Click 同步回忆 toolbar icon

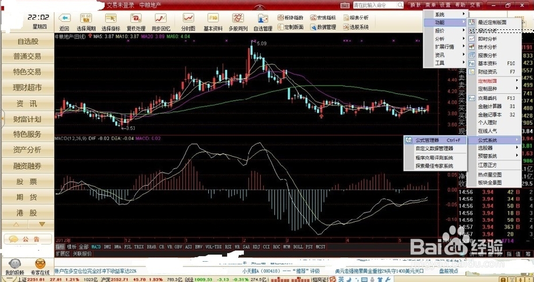point(161,18)
